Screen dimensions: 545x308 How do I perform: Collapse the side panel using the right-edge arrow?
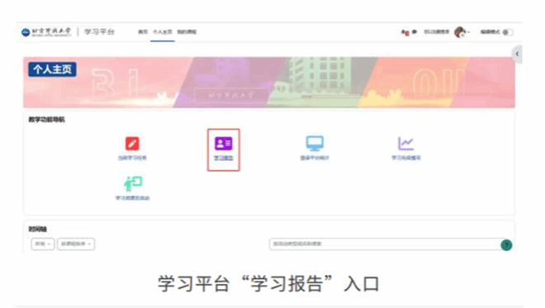click(517, 54)
